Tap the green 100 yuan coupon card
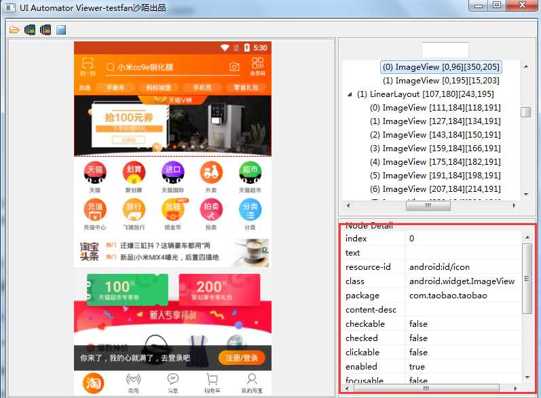Screen dimensions: 541x398 [127, 290]
